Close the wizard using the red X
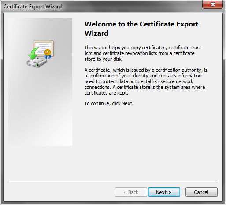This screenshot has width=226, height=205. pos(212,4)
